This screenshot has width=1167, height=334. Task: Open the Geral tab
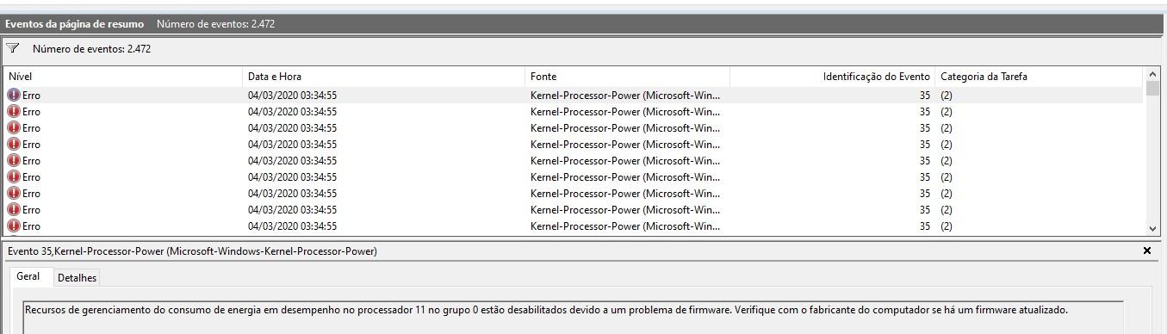click(x=28, y=277)
